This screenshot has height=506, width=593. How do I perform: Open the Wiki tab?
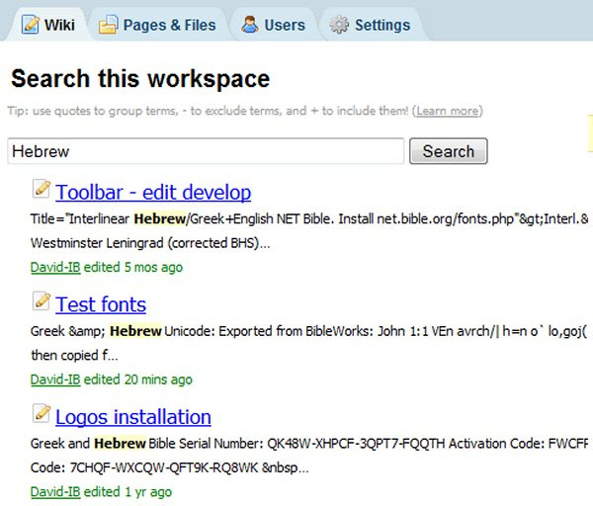[x=48, y=25]
